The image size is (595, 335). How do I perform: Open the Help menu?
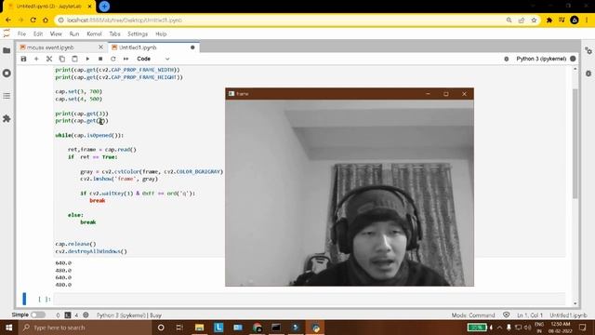coord(161,33)
